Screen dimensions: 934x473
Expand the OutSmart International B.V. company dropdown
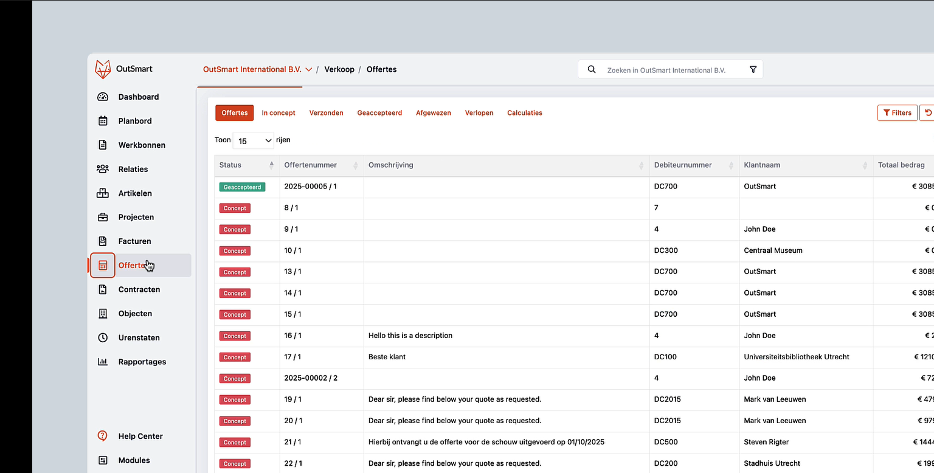(x=257, y=69)
